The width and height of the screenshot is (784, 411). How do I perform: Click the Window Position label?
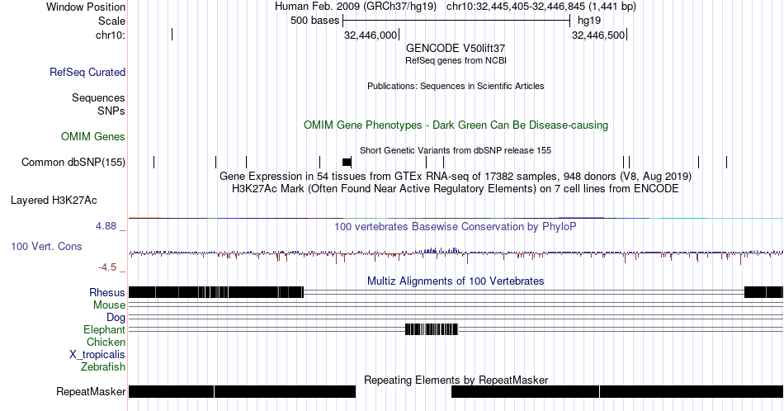pos(86,7)
